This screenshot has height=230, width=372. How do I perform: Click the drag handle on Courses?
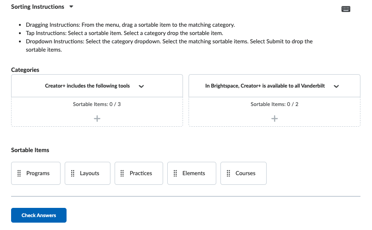tap(228, 173)
